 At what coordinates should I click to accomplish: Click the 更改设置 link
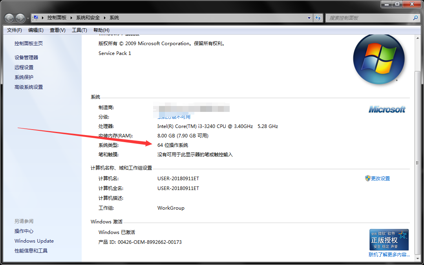tap(380, 179)
